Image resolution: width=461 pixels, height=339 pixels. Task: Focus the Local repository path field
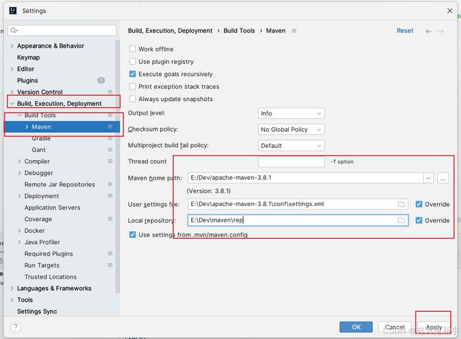click(298, 220)
